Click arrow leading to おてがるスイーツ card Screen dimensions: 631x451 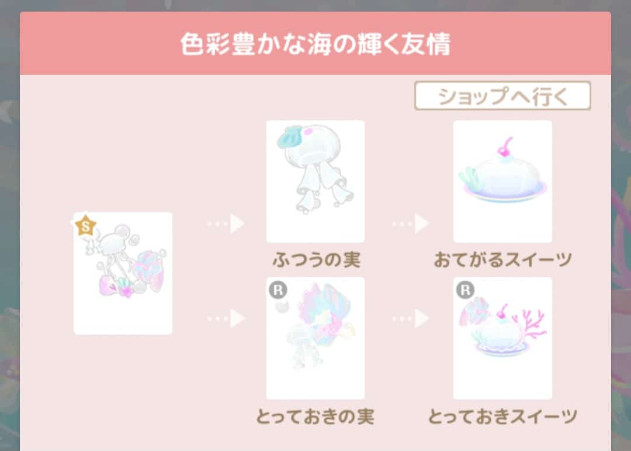coord(411,223)
